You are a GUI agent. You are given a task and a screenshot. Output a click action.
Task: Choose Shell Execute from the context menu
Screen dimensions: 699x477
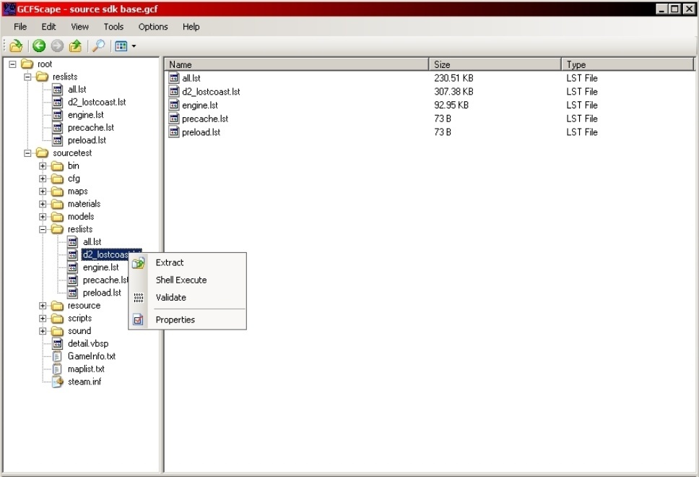[x=181, y=280]
